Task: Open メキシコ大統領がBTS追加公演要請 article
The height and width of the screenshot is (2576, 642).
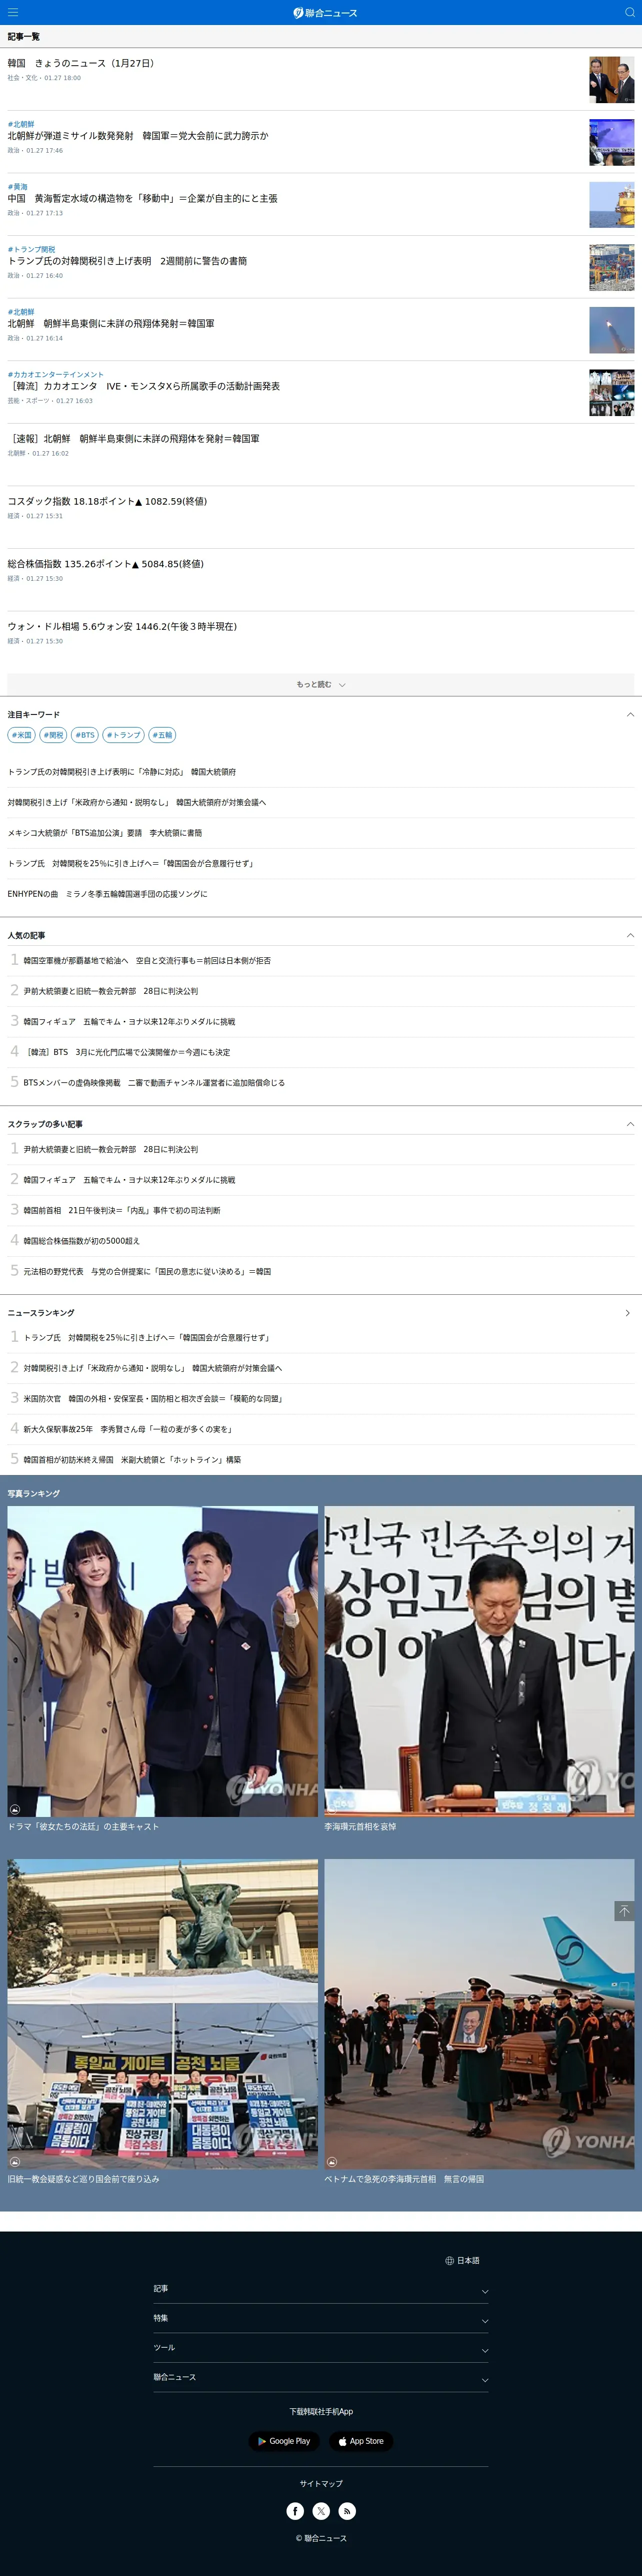Action: 104,833
